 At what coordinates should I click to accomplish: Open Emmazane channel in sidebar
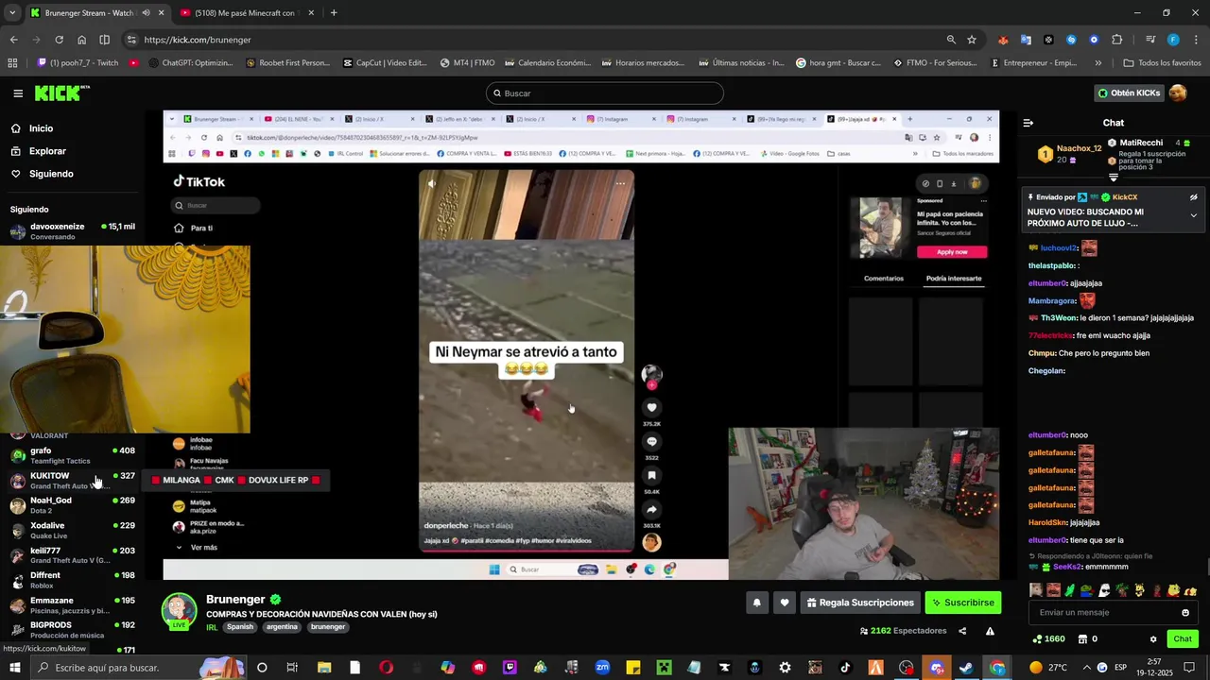coord(72,604)
